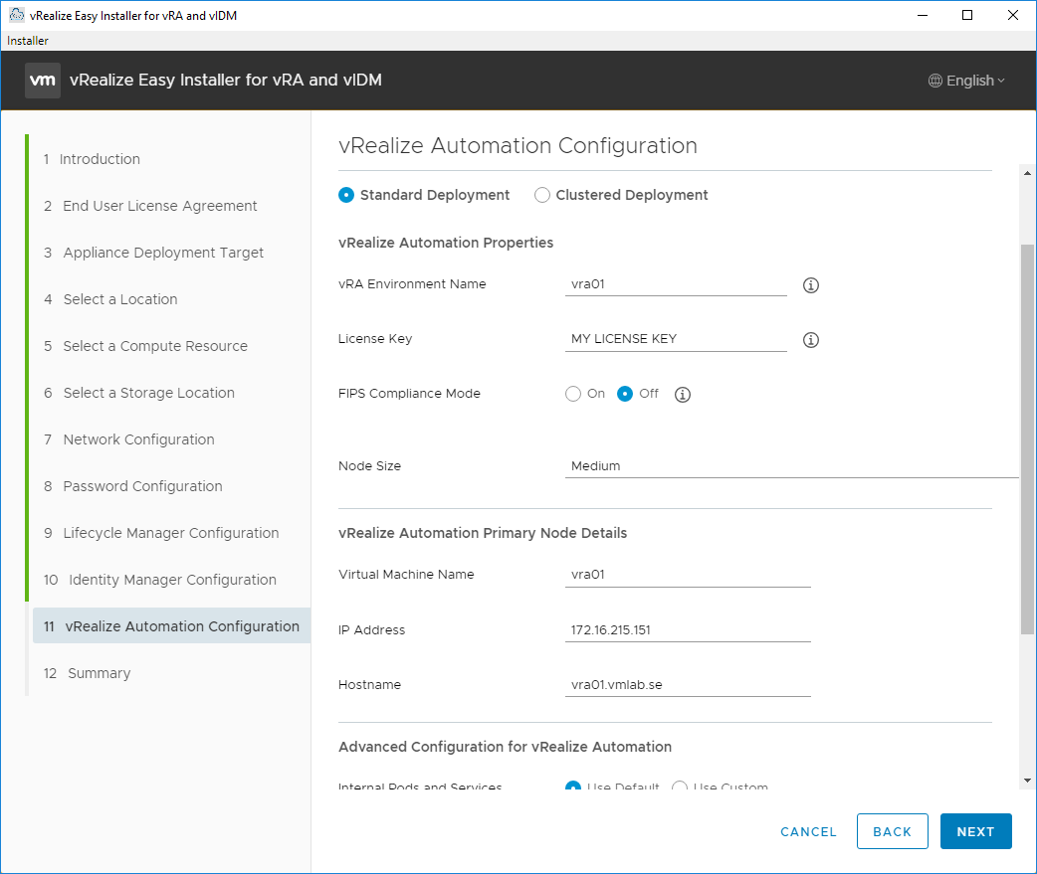Screen dimensions: 1037x874
Task: Go to step 3 Appliance Deployment Target
Action: point(153,253)
